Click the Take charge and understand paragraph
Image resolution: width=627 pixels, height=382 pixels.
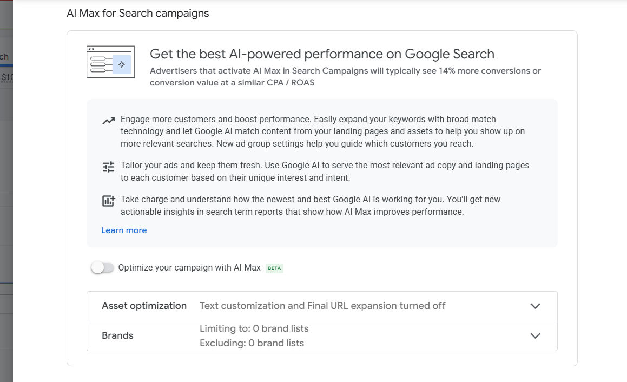pos(311,206)
